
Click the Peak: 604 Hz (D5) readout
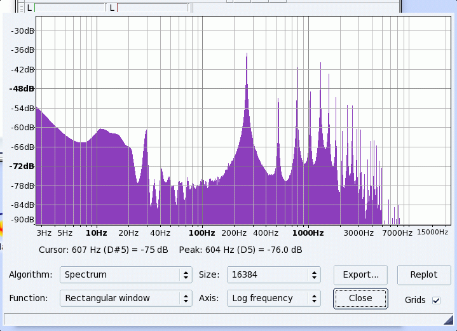pos(240,250)
